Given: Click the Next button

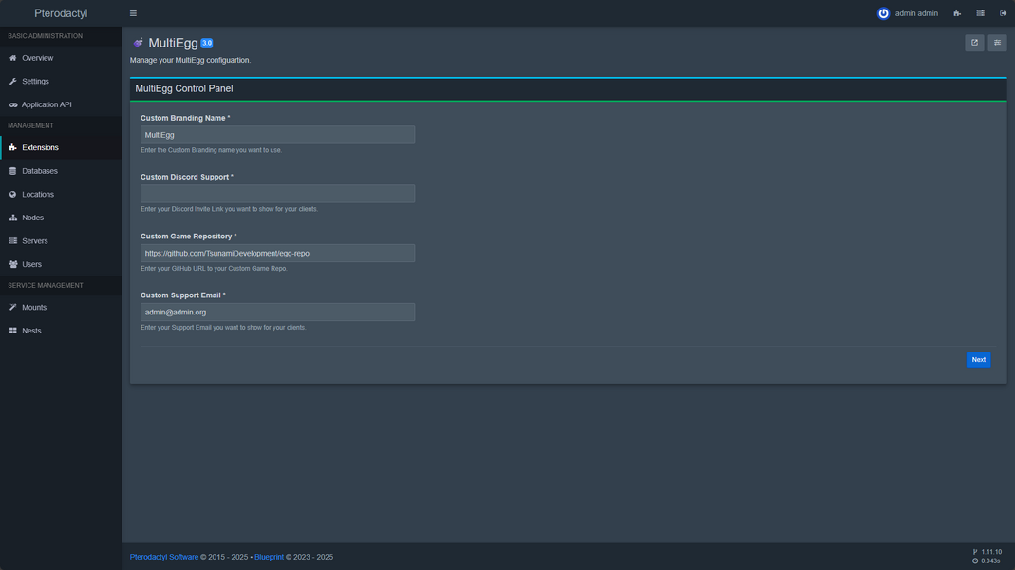Looking at the screenshot, I should pos(978,359).
